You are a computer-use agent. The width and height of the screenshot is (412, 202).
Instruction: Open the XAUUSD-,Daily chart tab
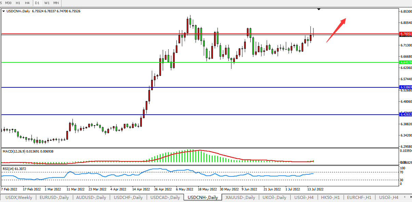[240, 198]
